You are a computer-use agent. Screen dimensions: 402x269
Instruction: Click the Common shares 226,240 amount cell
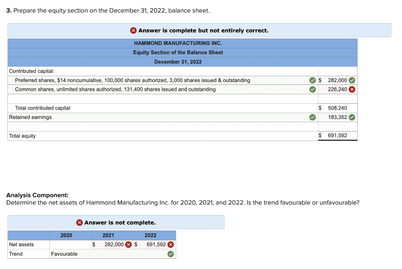[x=338, y=89]
